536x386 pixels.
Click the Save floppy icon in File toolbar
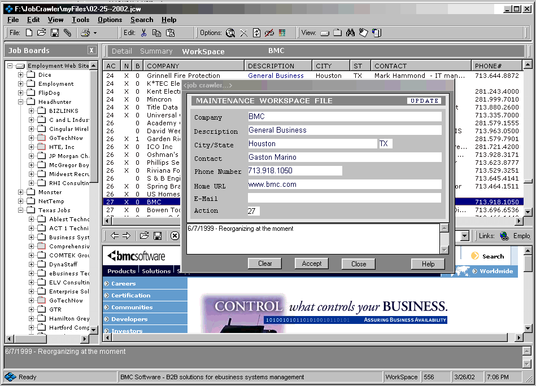click(x=55, y=33)
